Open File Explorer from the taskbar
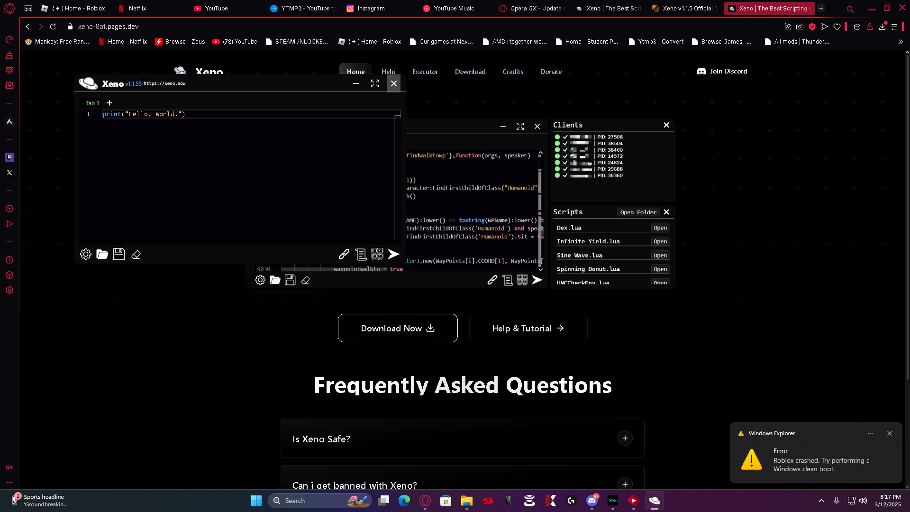 tap(467, 501)
